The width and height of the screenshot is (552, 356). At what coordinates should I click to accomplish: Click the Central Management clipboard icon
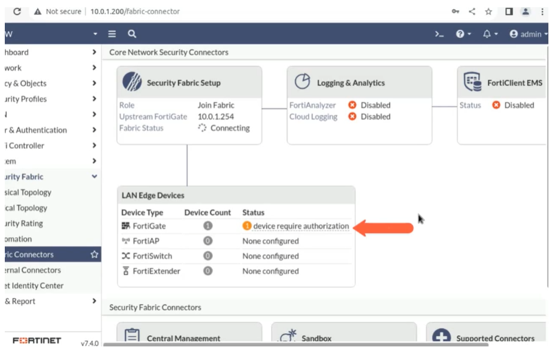pyautogui.click(x=132, y=335)
